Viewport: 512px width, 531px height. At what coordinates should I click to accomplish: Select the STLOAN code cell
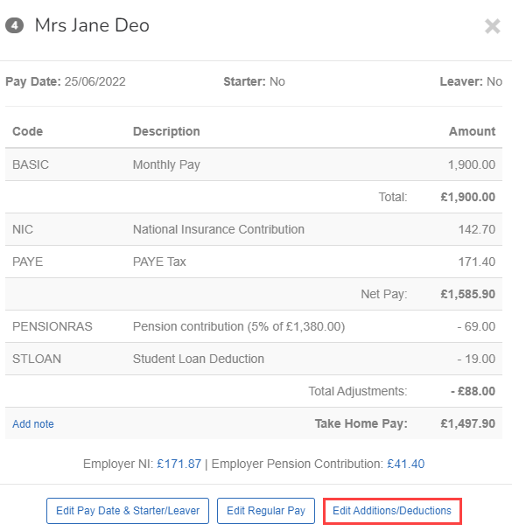[x=37, y=359]
